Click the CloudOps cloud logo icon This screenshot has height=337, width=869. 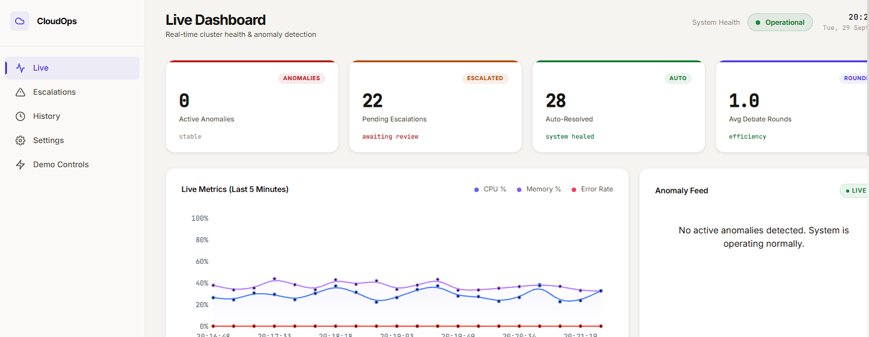click(x=20, y=21)
